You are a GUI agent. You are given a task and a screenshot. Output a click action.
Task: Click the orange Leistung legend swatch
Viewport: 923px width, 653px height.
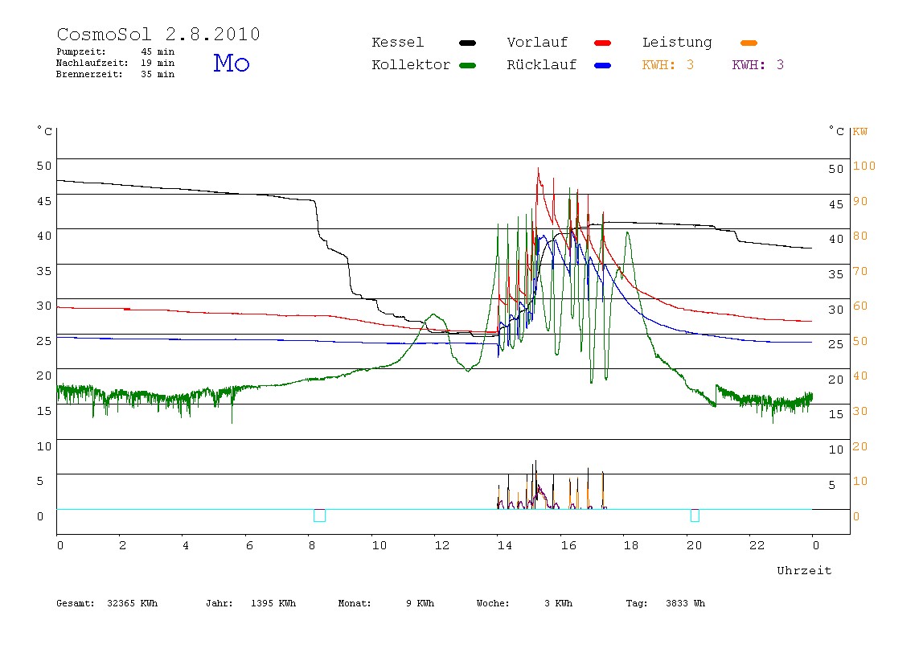point(749,43)
